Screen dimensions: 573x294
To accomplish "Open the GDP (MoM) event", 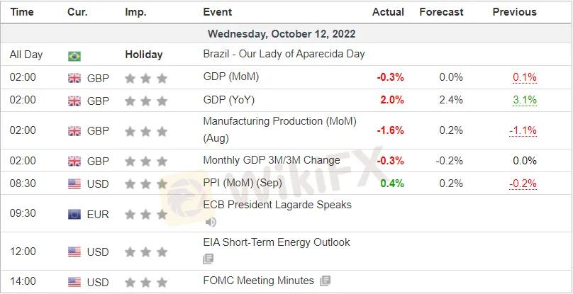I will pos(230,77).
